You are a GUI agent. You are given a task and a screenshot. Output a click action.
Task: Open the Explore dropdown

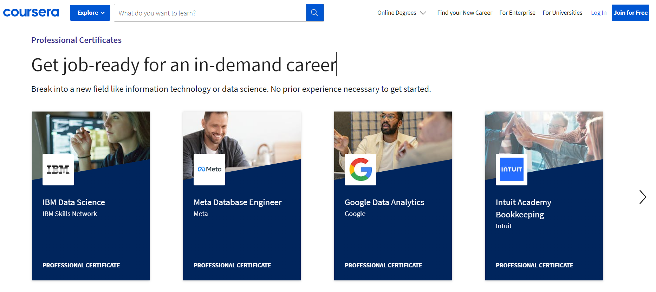tap(90, 13)
